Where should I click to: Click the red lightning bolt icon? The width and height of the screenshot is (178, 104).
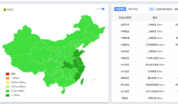click(98, 9)
